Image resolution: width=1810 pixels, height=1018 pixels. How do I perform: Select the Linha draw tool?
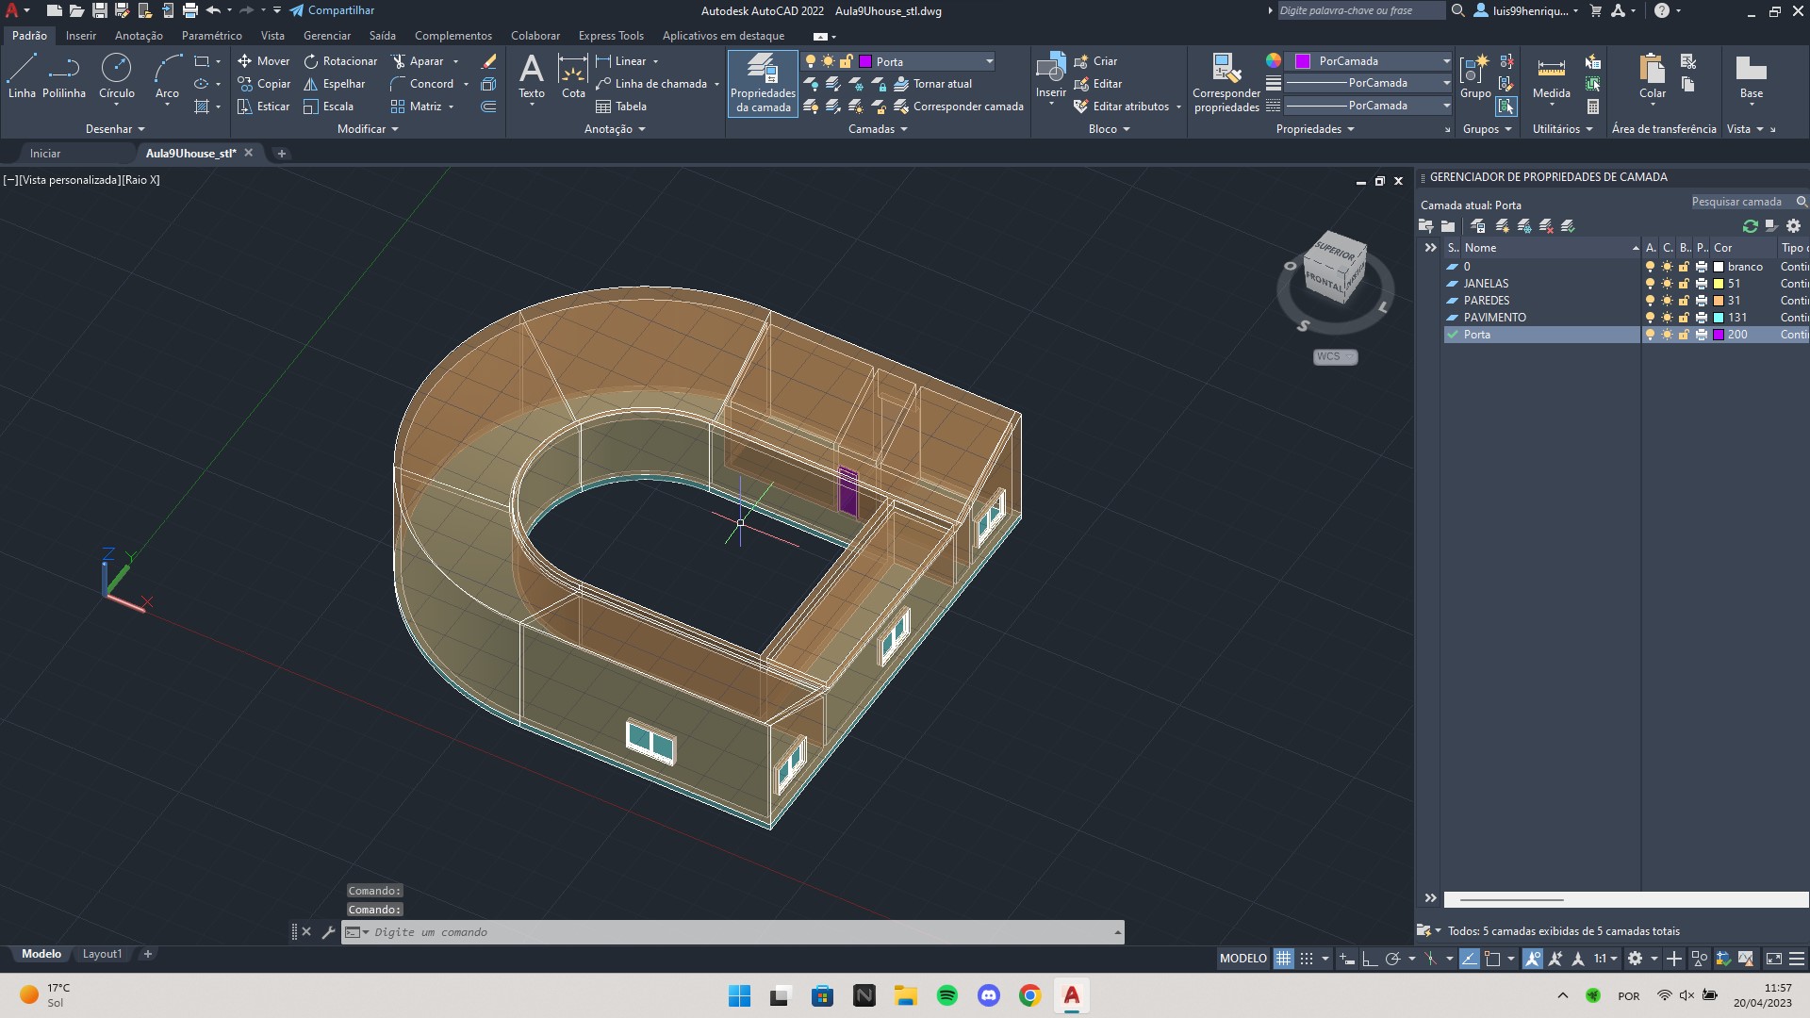(22, 75)
